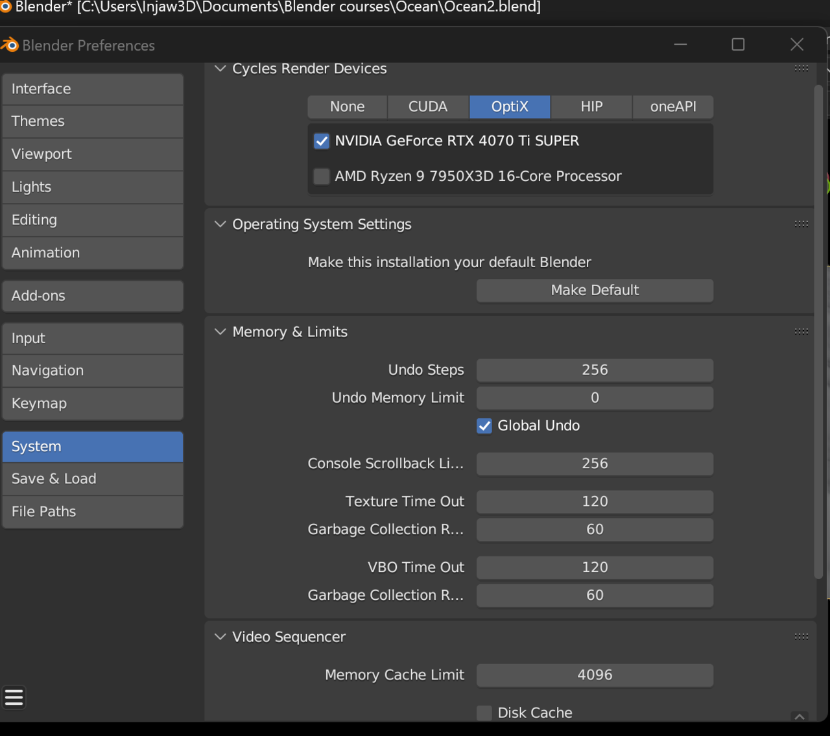Viewport: 830px width, 736px height.
Task: Maximize the Blender Preferences window
Action: [x=738, y=44]
